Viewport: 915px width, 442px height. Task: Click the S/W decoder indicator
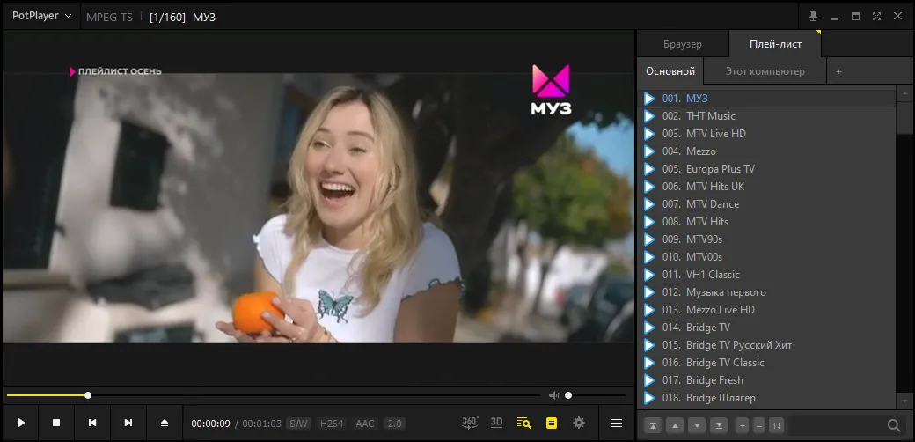(x=298, y=424)
